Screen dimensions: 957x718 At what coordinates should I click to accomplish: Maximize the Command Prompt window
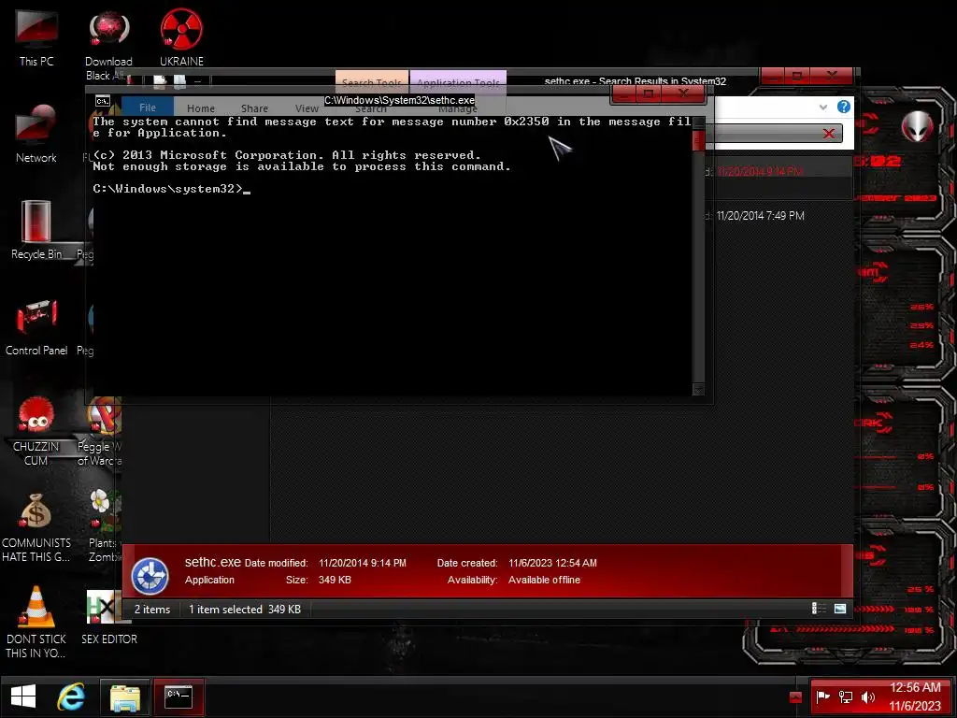tap(649, 93)
